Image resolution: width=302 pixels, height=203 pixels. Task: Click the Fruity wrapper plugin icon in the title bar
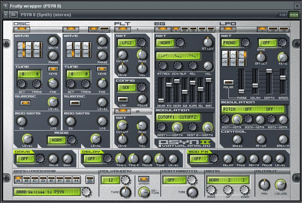[x=6, y=6]
